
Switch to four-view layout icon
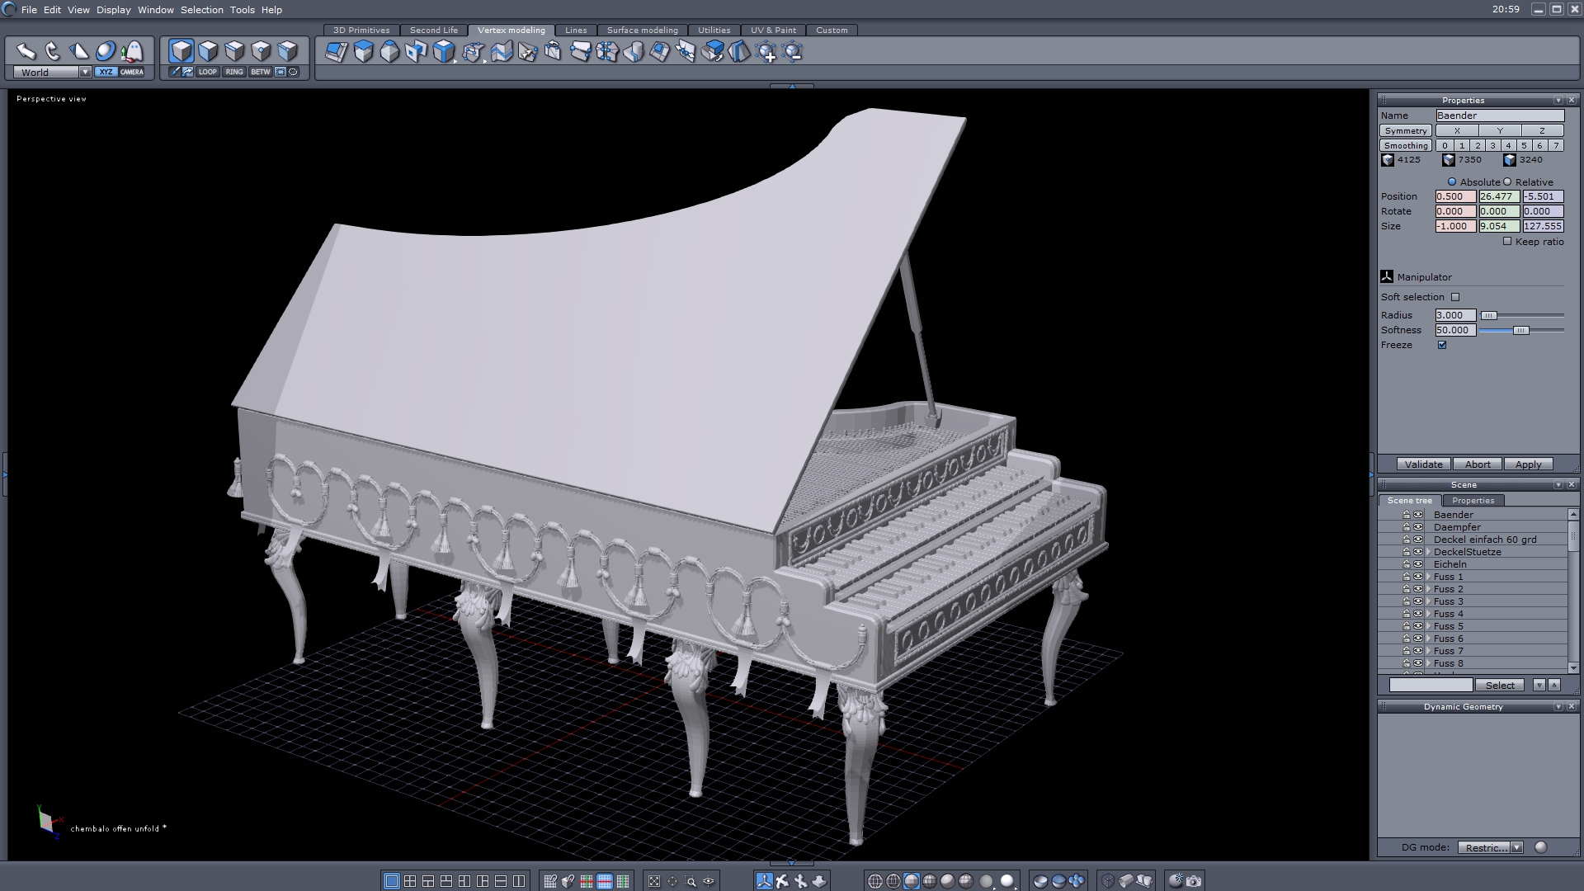410,881
